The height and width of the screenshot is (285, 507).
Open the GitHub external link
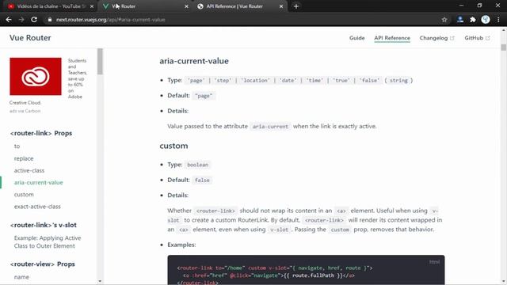coord(477,38)
